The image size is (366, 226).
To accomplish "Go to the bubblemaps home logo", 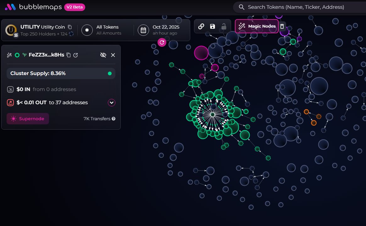I will point(33,7).
